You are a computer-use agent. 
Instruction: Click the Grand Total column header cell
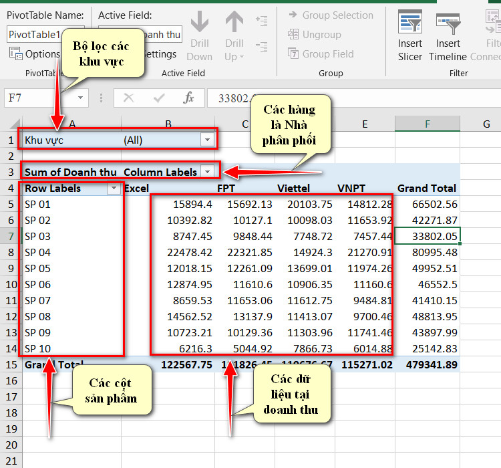(428, 188)
